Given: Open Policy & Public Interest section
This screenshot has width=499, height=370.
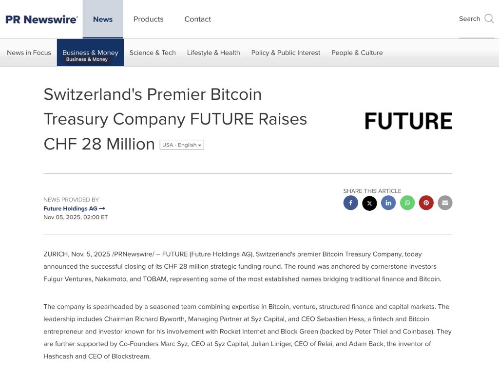Looking at the screenshot, I should (x=286, y=53).
